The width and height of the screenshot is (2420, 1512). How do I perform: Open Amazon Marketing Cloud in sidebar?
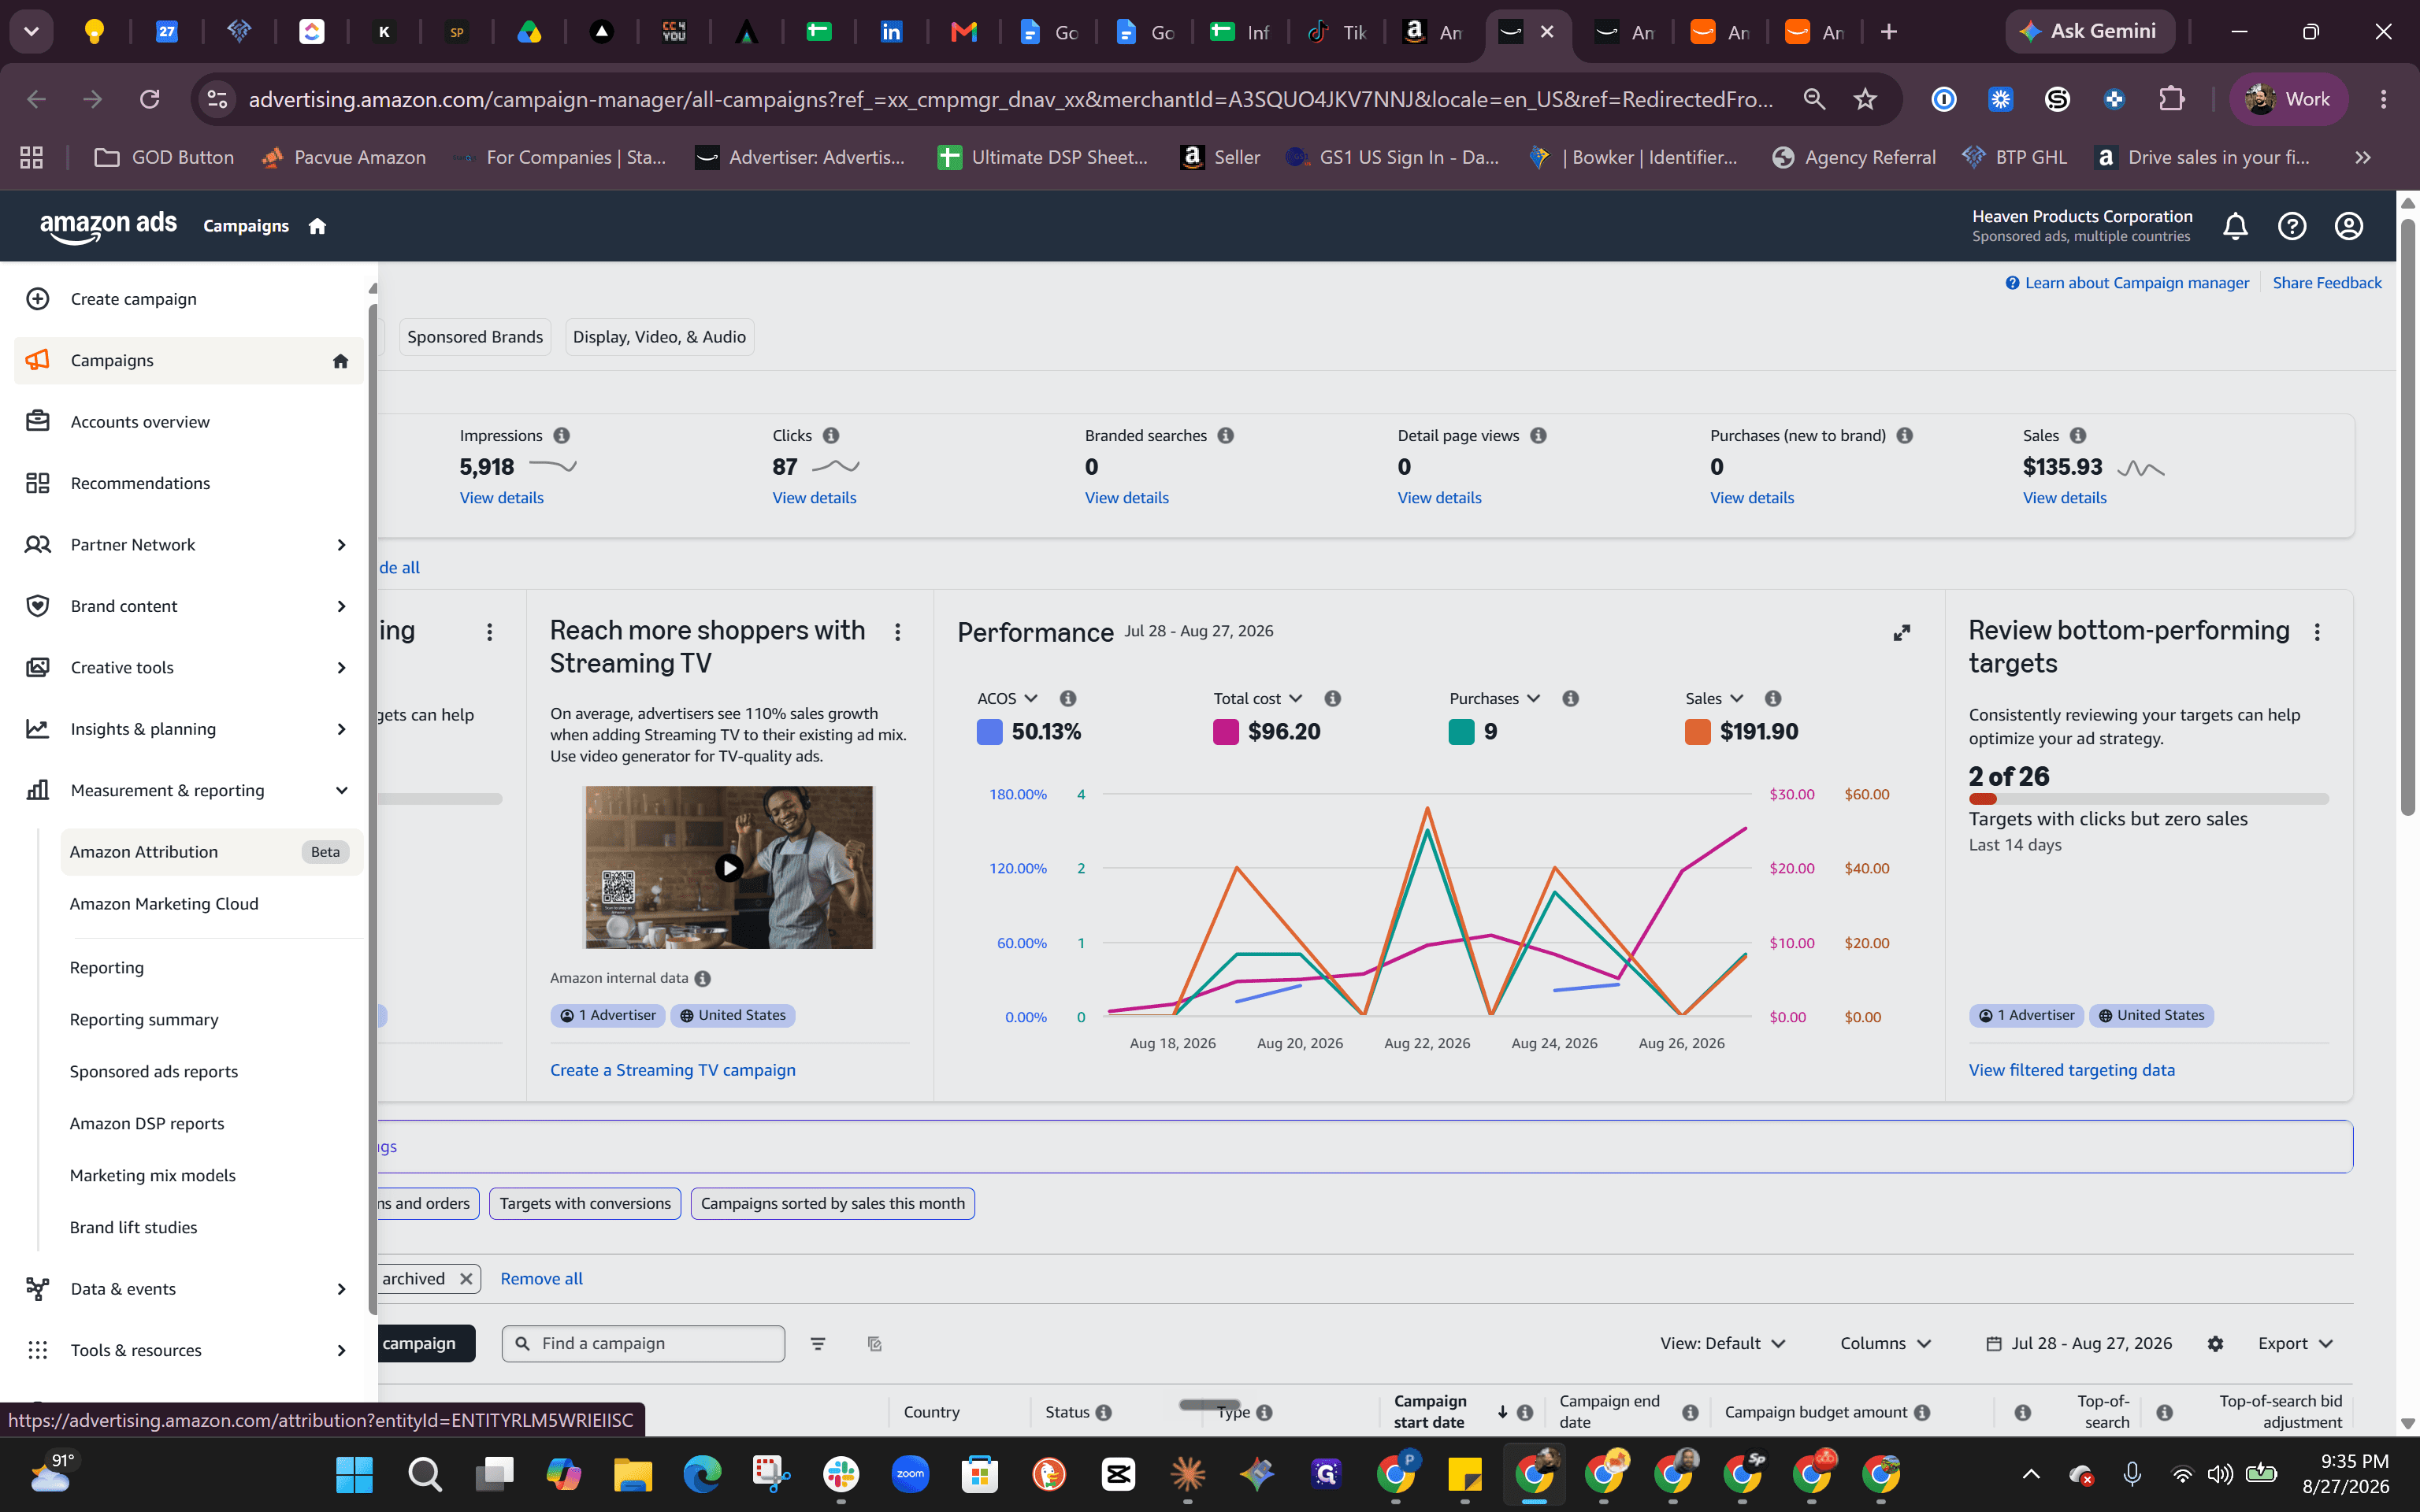click(164, 904)
